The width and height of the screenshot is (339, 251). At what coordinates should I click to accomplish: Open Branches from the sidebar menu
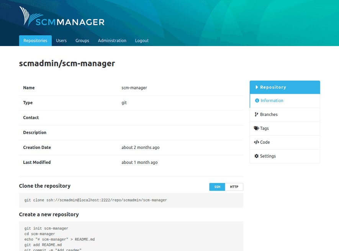click(x=268, y=114)
